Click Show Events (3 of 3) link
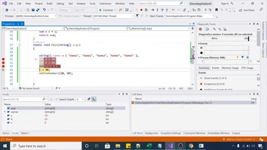The image size is (267, 150). pyautogui.click(x=215, y=78)
